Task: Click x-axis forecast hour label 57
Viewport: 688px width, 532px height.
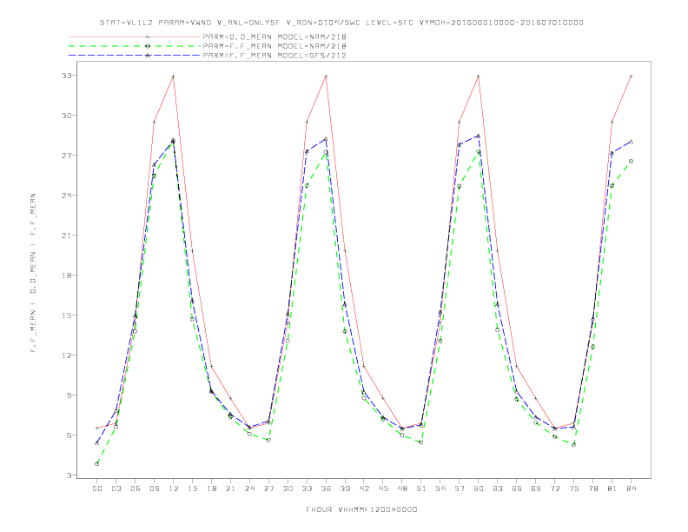Action: (460, 489)
